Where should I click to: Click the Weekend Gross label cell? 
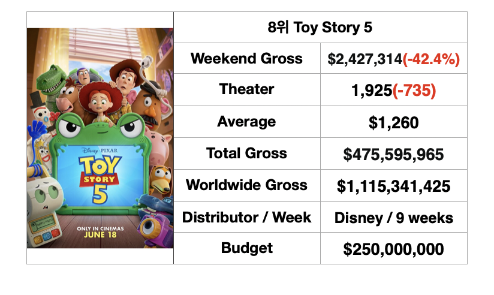pos(246,58)
